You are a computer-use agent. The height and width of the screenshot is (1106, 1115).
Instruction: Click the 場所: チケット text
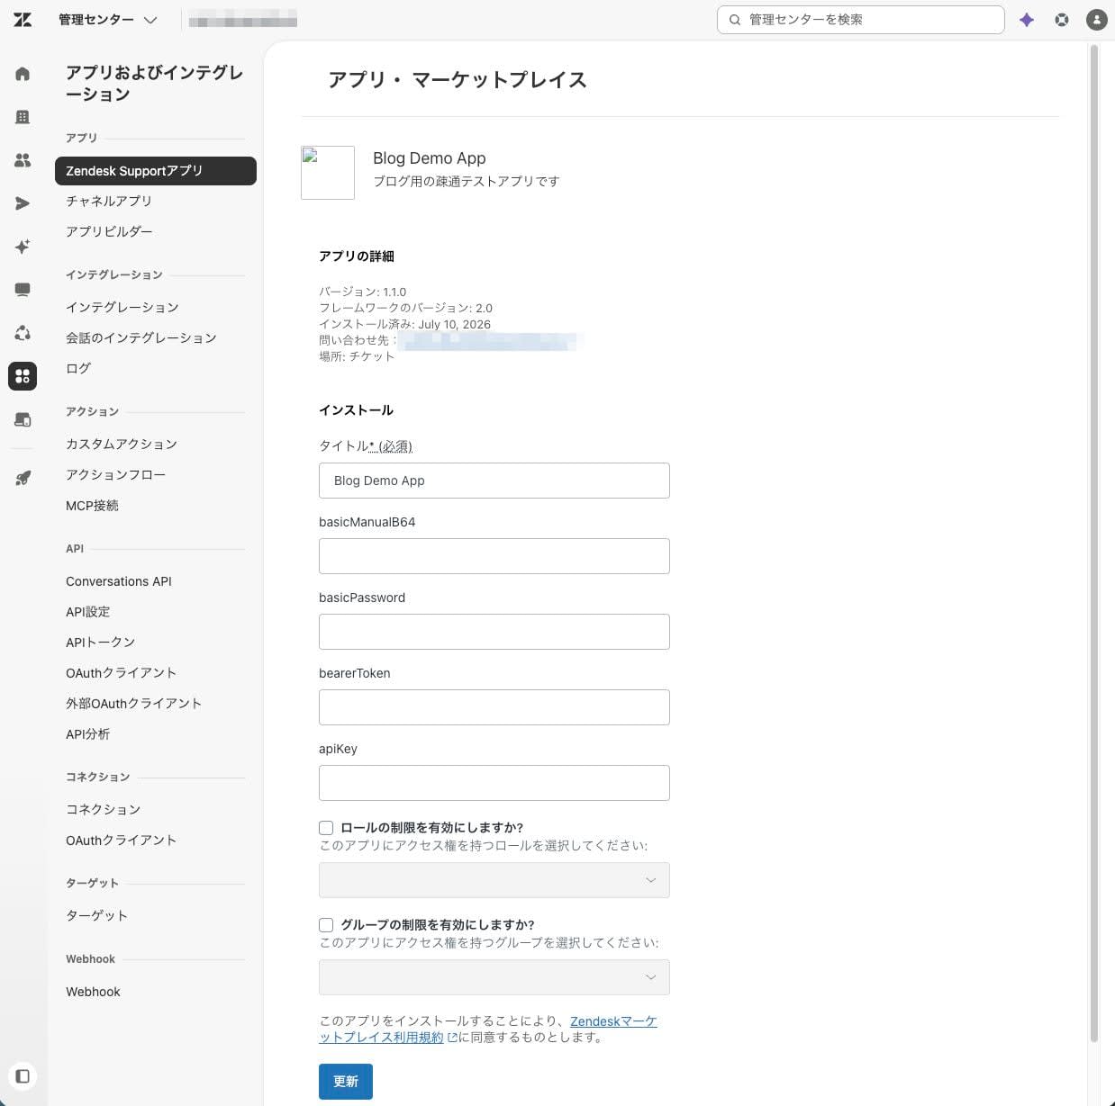[x=357, y=356]
